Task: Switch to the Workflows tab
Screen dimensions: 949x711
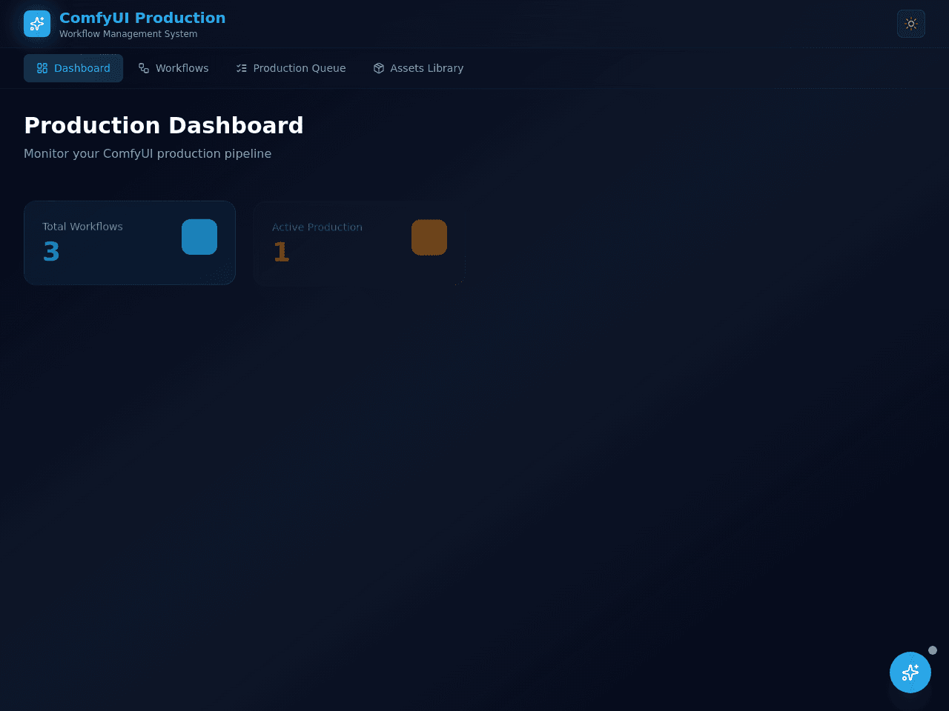Action: 173,68
